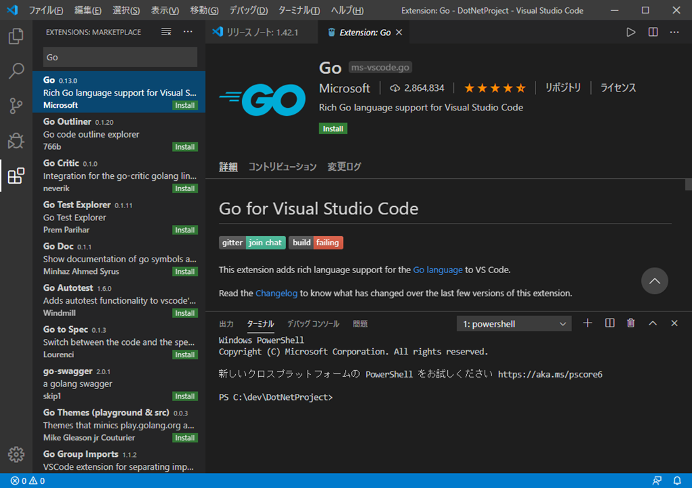
Task: Open the terminal selector '1: powershell' dropdown
Action: click(x=514, y=324)
